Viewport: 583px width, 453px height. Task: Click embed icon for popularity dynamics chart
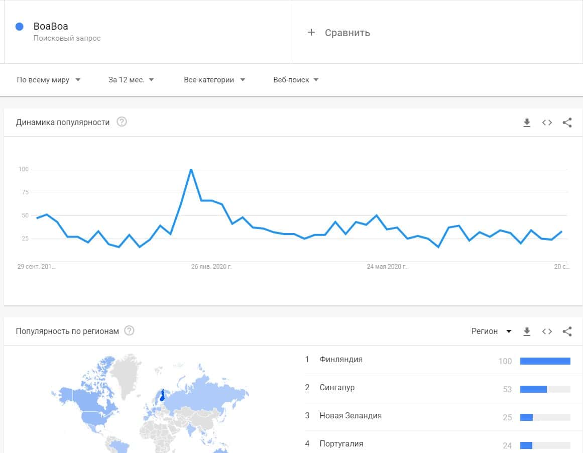(547, 123)
